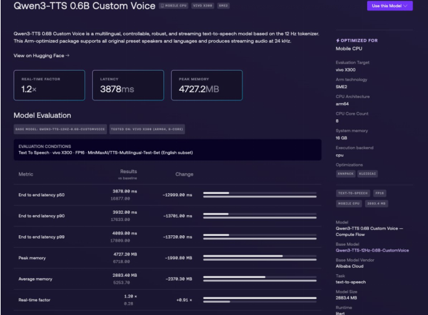Select the TEXT-TO-SPEECH tag

point(353,193)
